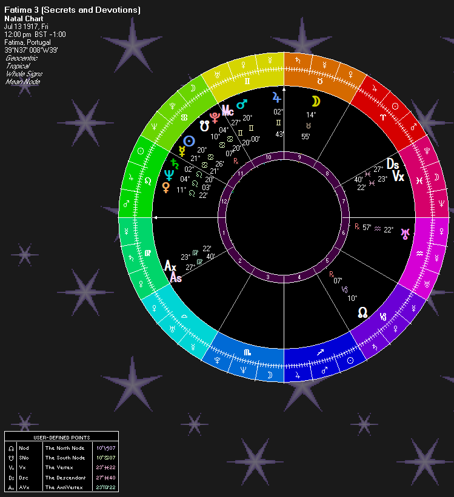Viewport: 454px width, 497px height.
Task: Select the Gemini sign glyph on the yellow ring
Action: click(x=247, y=81)
